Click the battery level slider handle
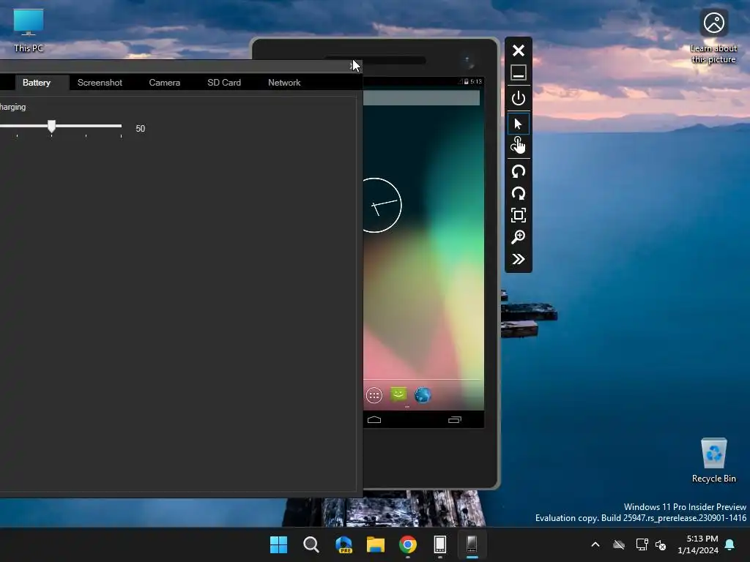The width and height of the screenshot is (750, 562). (51, 126)
